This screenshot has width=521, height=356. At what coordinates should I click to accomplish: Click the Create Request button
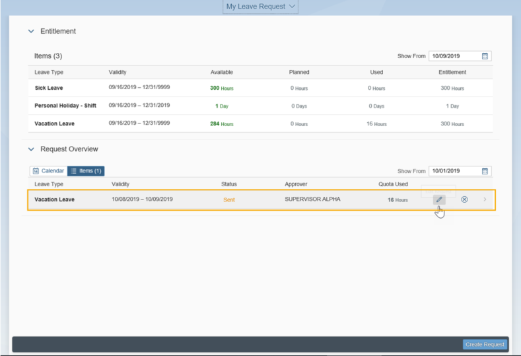[485, 344]
